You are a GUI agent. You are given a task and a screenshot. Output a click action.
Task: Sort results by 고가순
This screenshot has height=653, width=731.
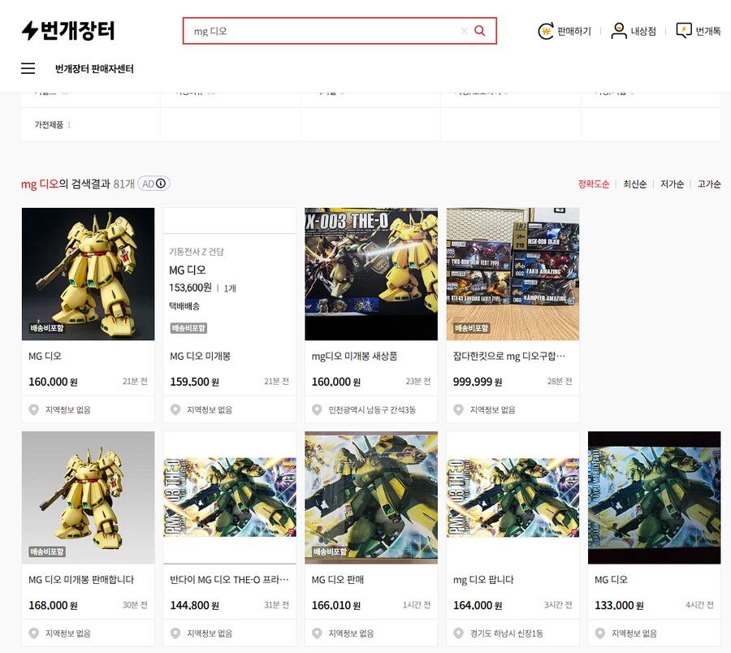point(709,184)
